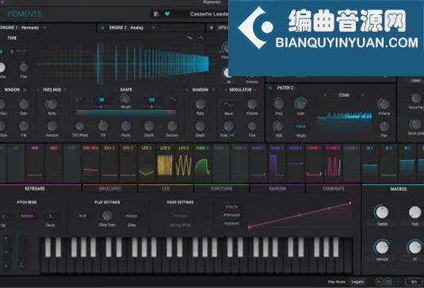The width and height of the screenshot is (424, 288).
Task: Switch to the LFO tab
Action: click(166, 188)
